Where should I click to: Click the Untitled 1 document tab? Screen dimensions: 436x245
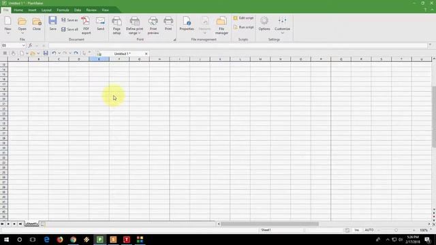[x=123, y=54]
